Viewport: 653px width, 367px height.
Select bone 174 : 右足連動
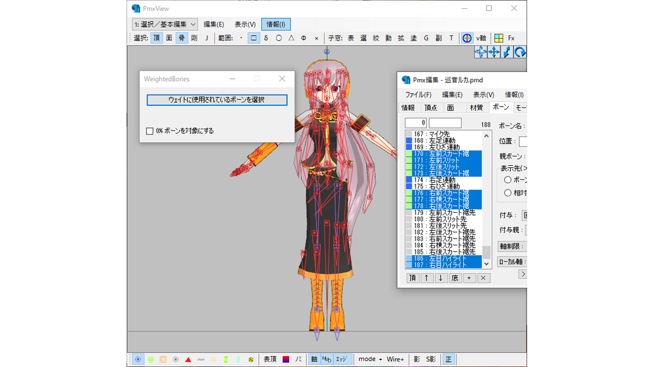point(443,179)
